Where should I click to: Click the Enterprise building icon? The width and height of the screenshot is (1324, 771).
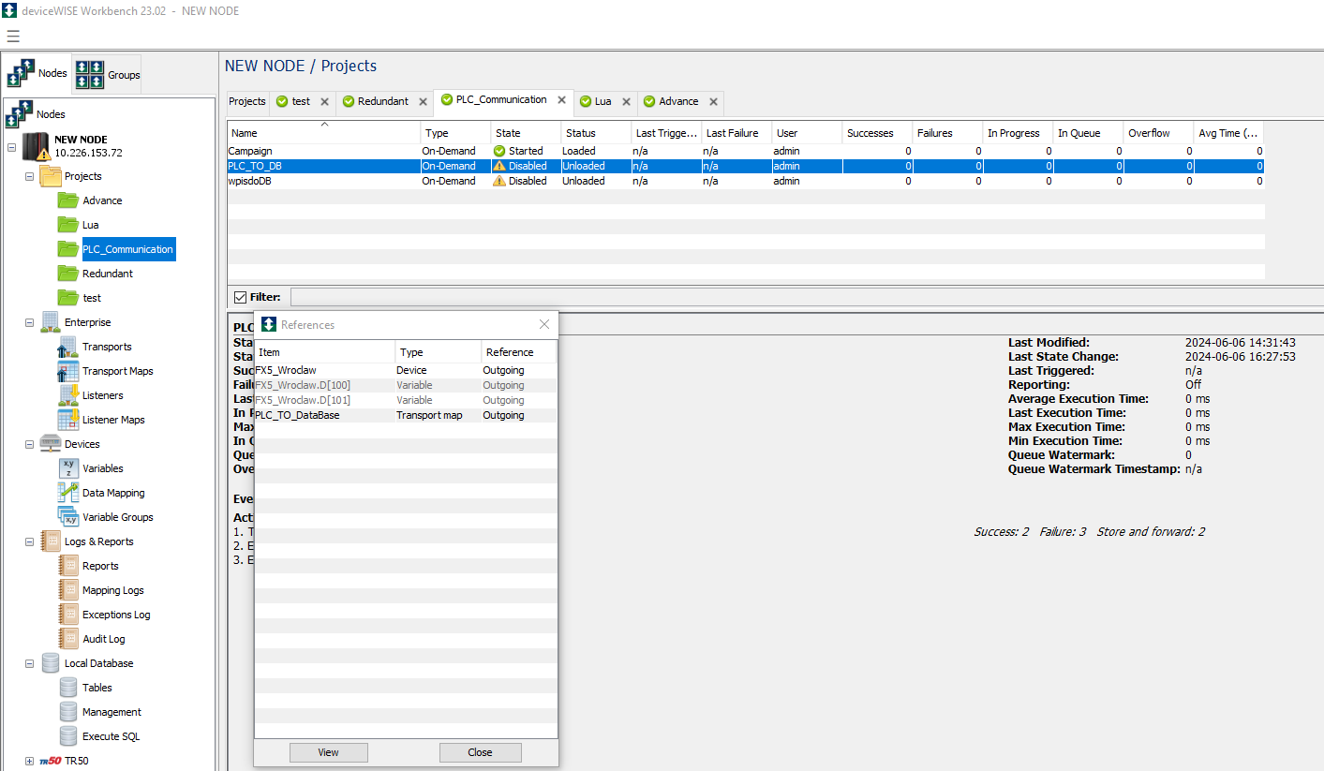point(51,322)
